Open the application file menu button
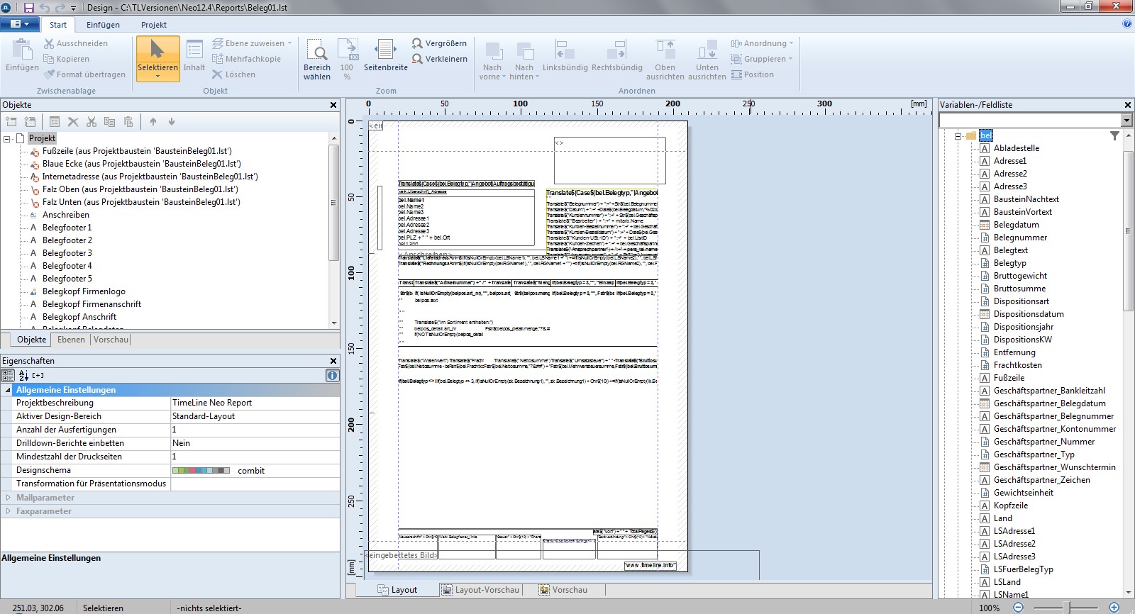The image size is (1135, 614). (x=20, y=24)
